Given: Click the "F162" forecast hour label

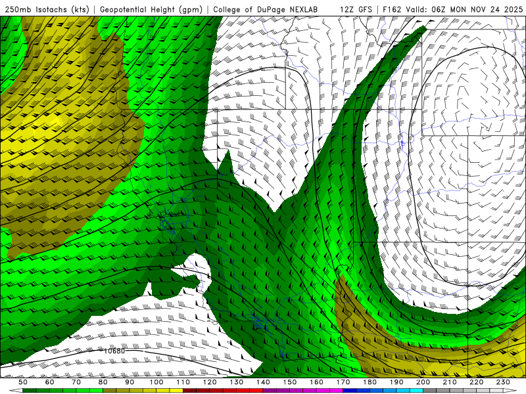Looking at the screenshot, I should pyautogui.click(x=392, y=9).
